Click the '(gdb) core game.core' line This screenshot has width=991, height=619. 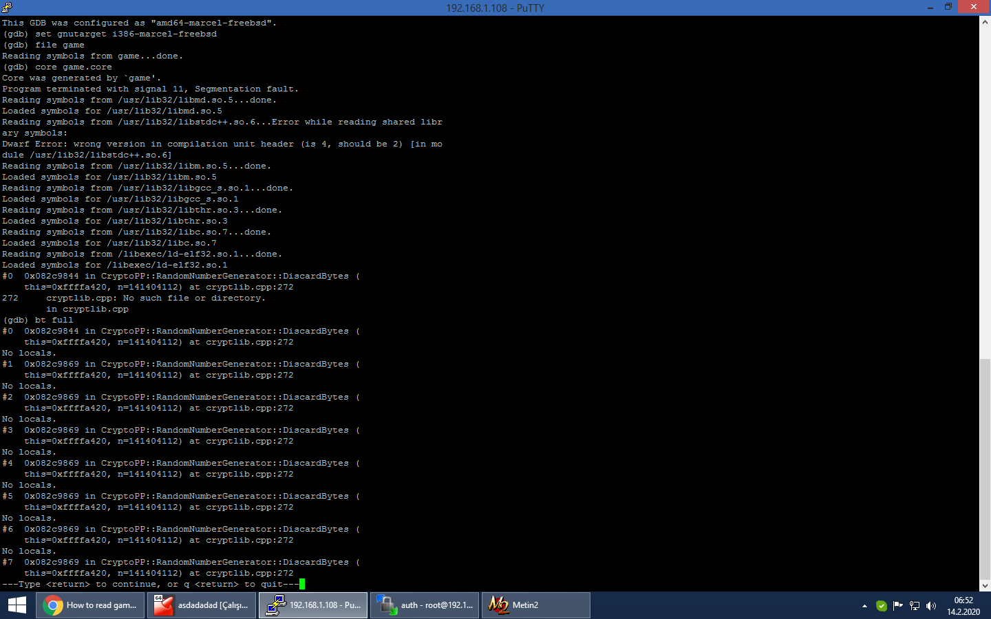point(57,67)
